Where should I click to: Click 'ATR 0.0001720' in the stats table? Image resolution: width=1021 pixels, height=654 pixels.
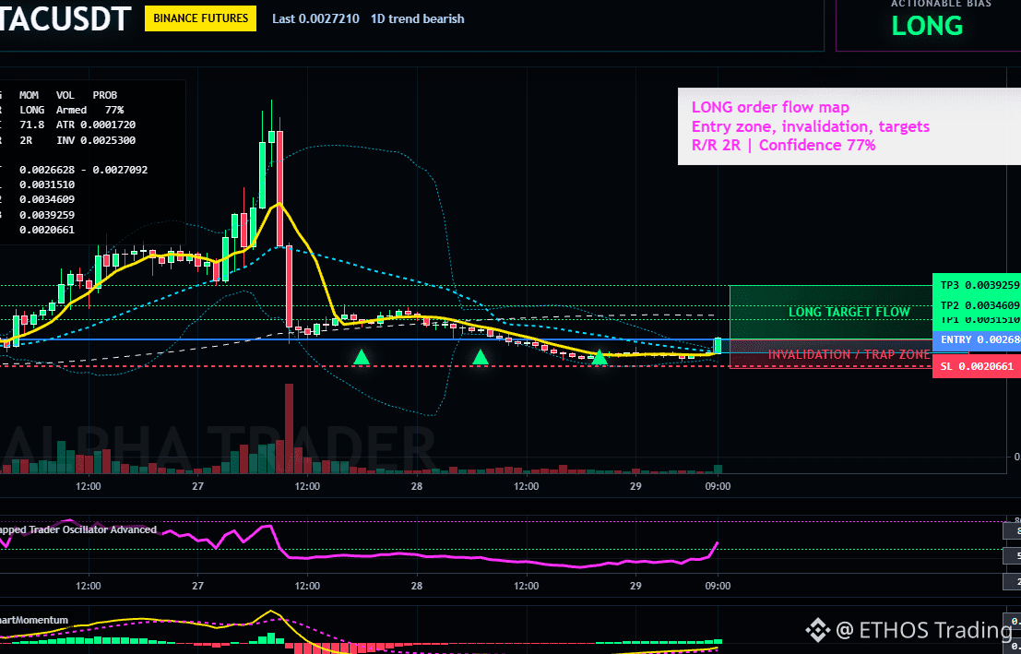click(96, 125)
